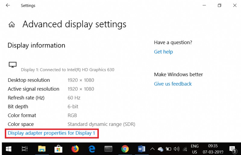This screenshot has height=155, width=241.
Task: Open Display adapter properties for Display 1
Action: tap(51, 133)
